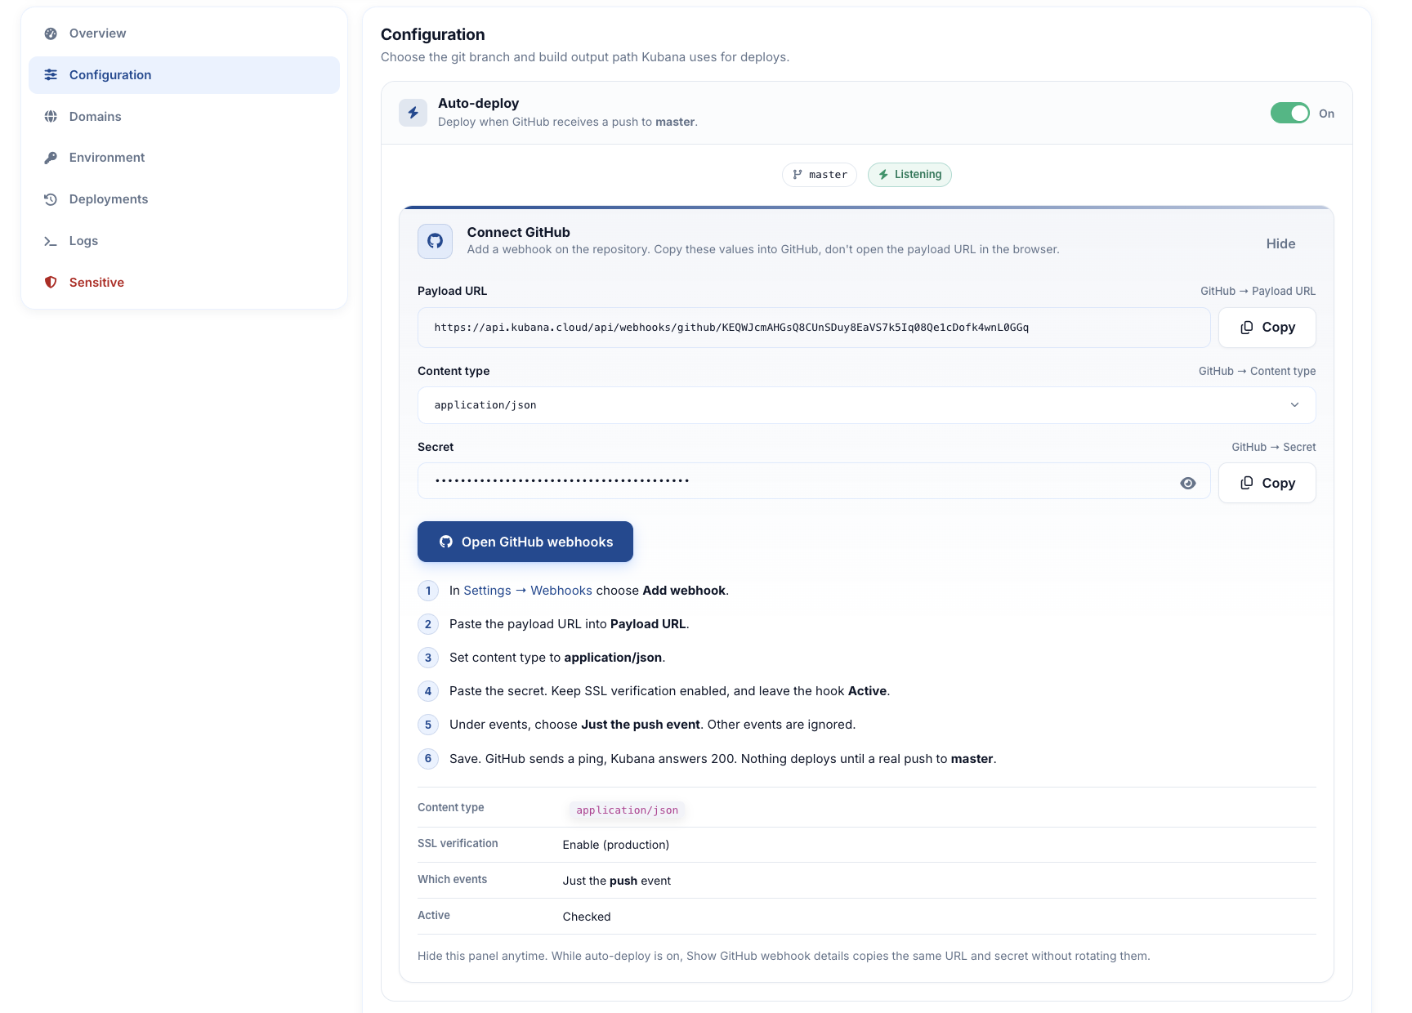This screenshot has width=1412, height=1013.
Task: Open the Content type dropdown
Action: point(866,405)
